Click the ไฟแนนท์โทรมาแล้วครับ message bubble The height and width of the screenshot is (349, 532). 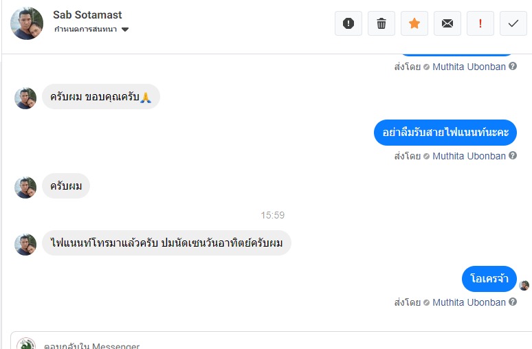click(166, 243)
